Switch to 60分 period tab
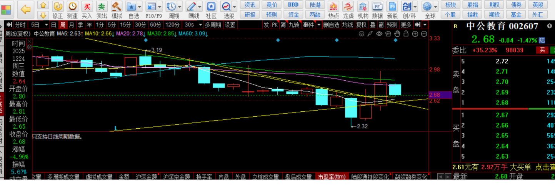This screenshot has height=192, width=555. [x=155, y=25]
